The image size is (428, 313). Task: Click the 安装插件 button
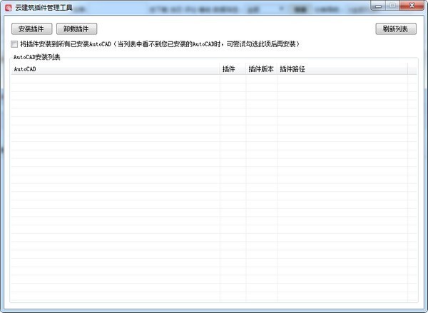click(x=31, y=29)
